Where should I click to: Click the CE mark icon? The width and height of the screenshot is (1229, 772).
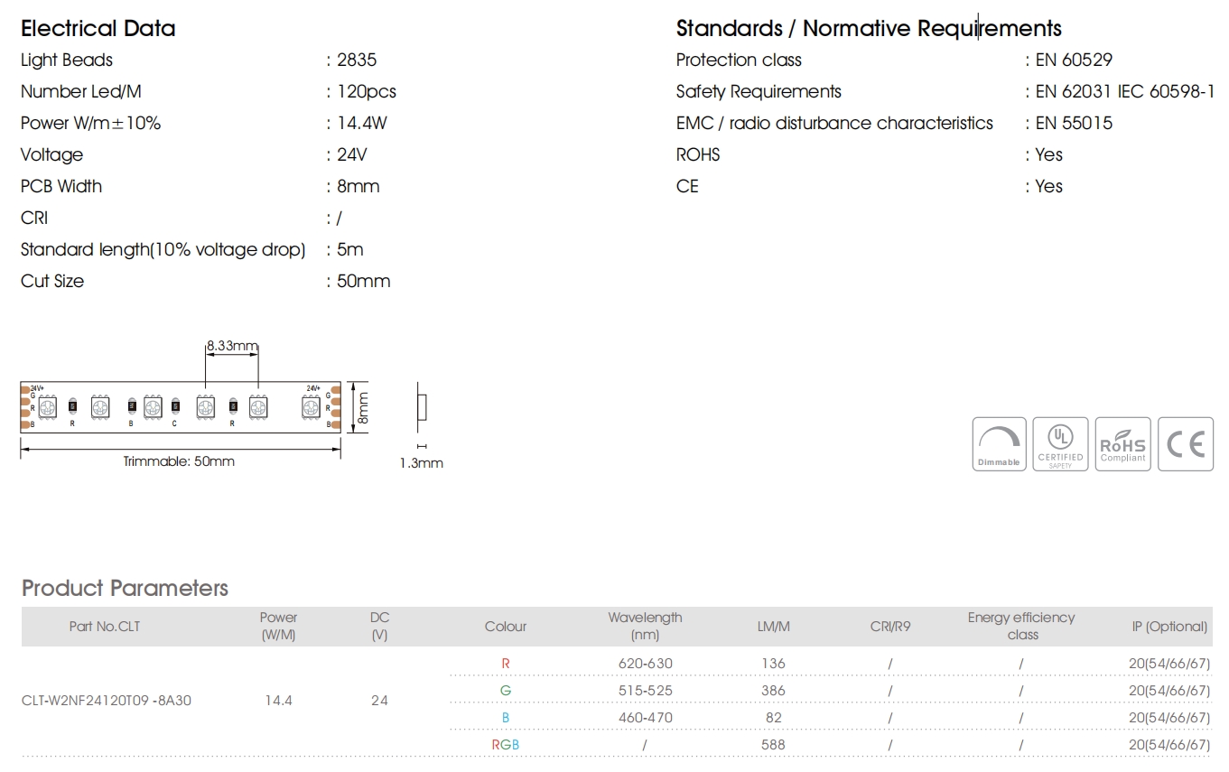[1185, 443]
